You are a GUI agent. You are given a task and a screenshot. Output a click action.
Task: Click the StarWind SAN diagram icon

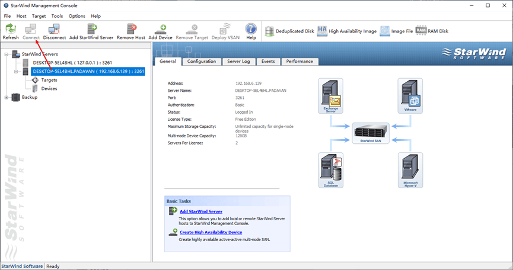371,133
